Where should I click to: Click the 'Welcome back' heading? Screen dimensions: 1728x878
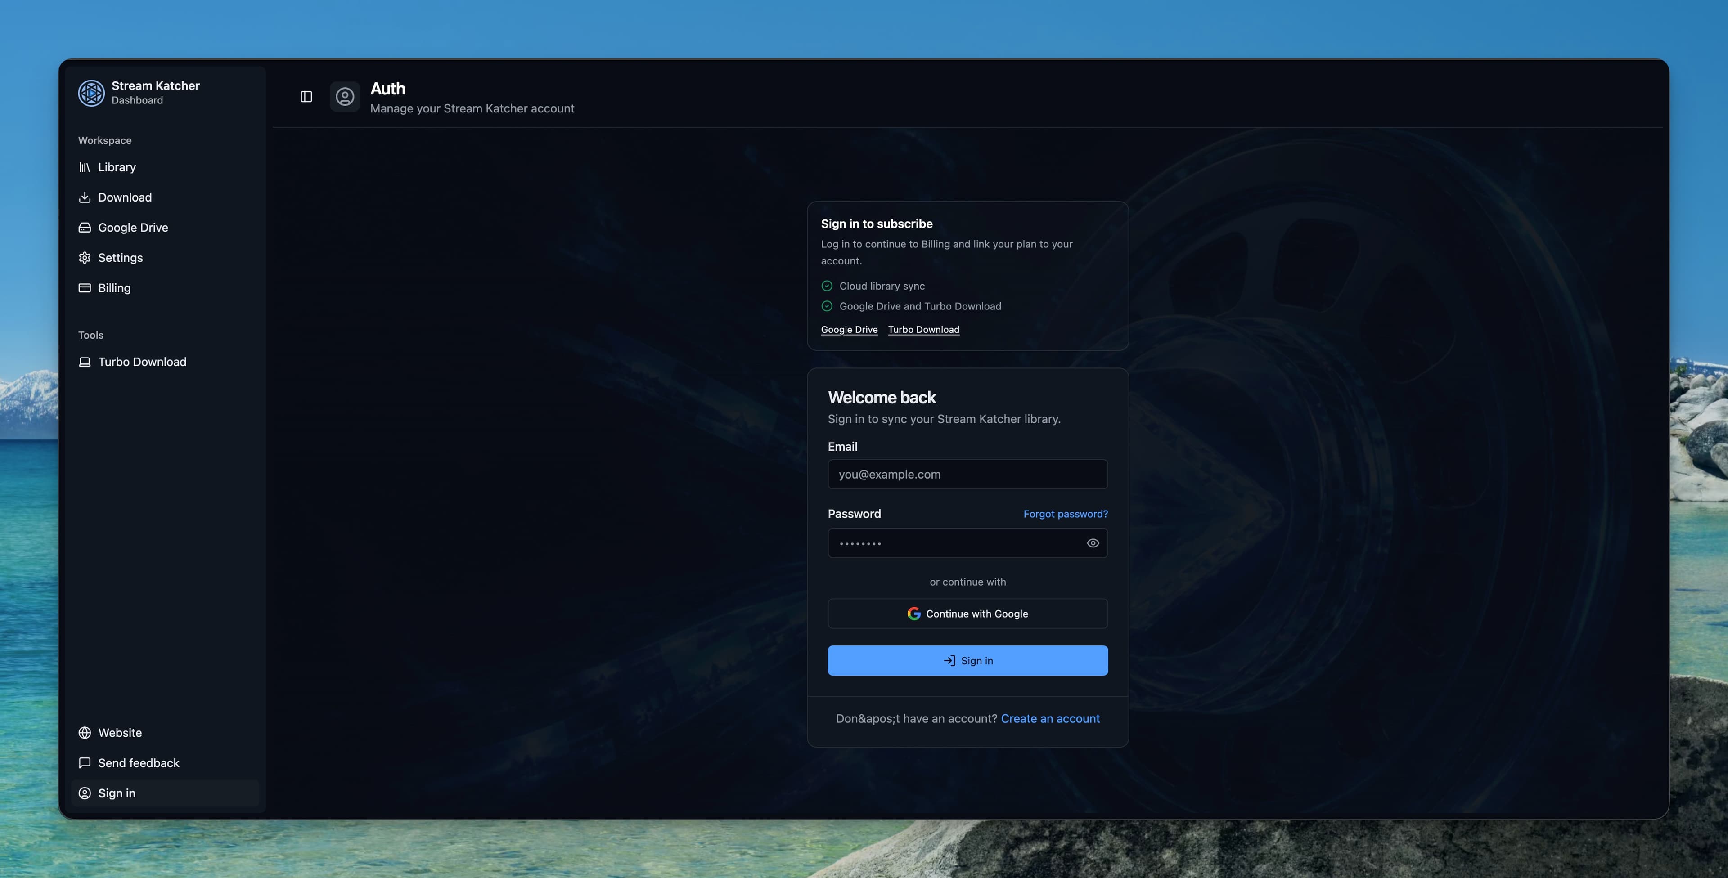click(x=882, y=398)
